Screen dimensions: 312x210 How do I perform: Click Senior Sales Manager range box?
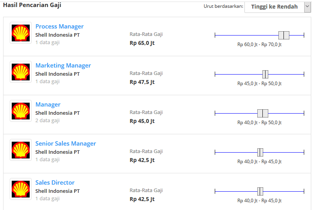click(x=260, y=152)
